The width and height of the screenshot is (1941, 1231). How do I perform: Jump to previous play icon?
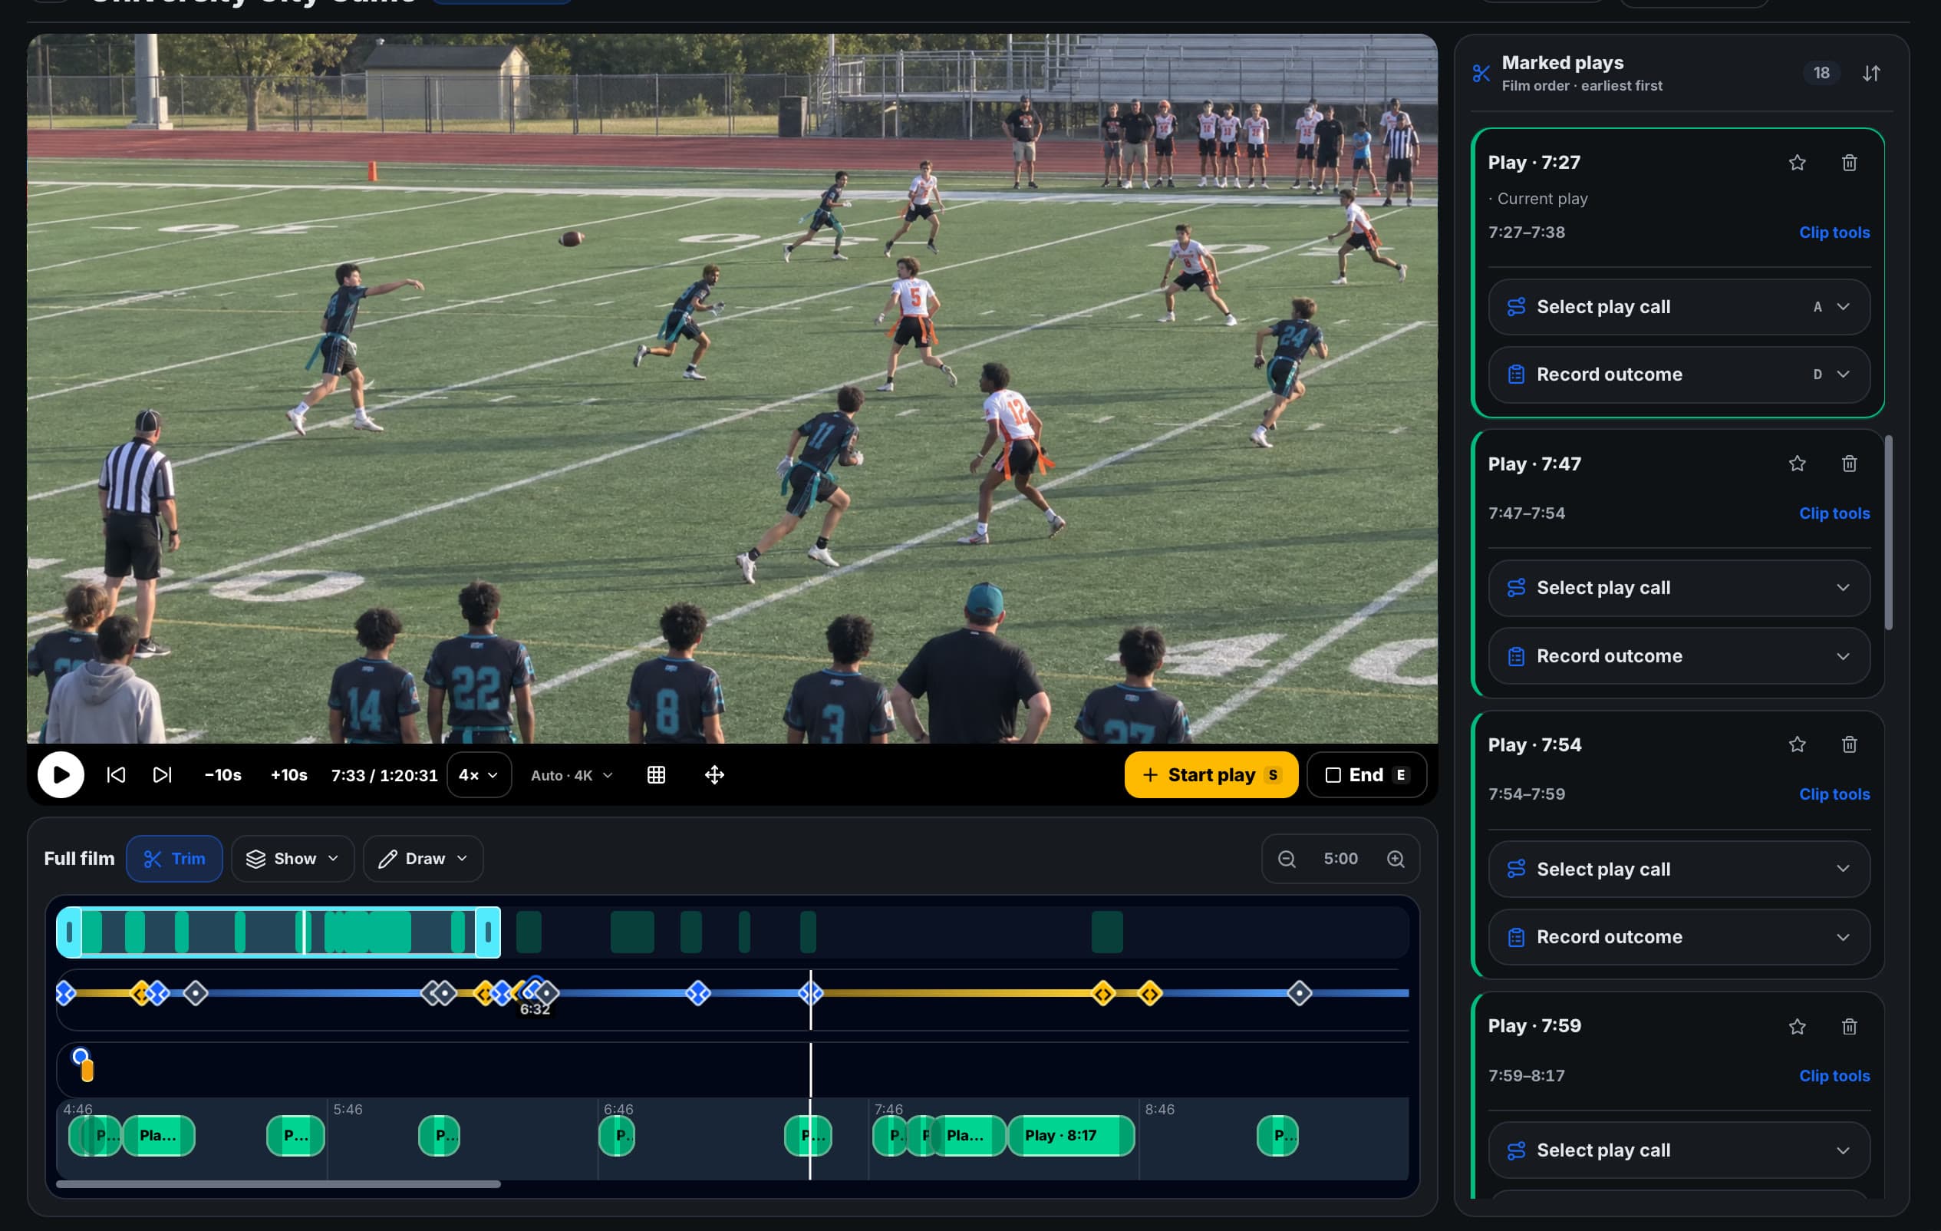116,774
